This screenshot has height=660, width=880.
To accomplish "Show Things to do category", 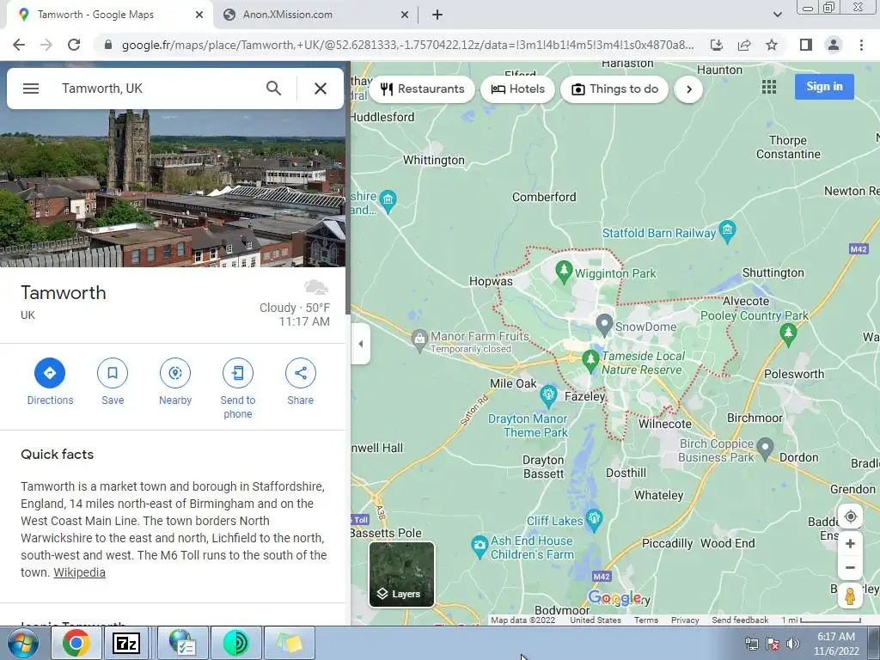I will point(614,89).
